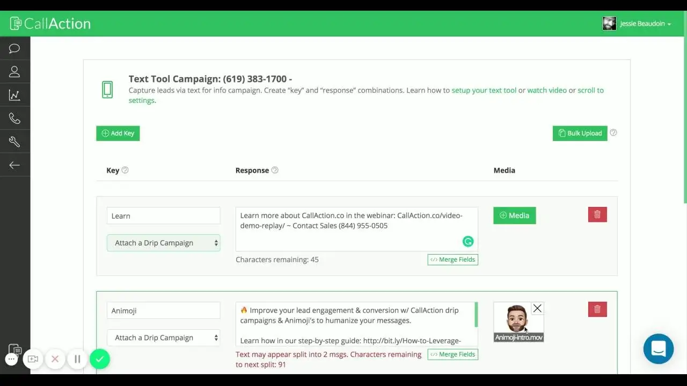
Task: Click the help icon next to Bulk Upload
Action: click(x=613, y=132)
